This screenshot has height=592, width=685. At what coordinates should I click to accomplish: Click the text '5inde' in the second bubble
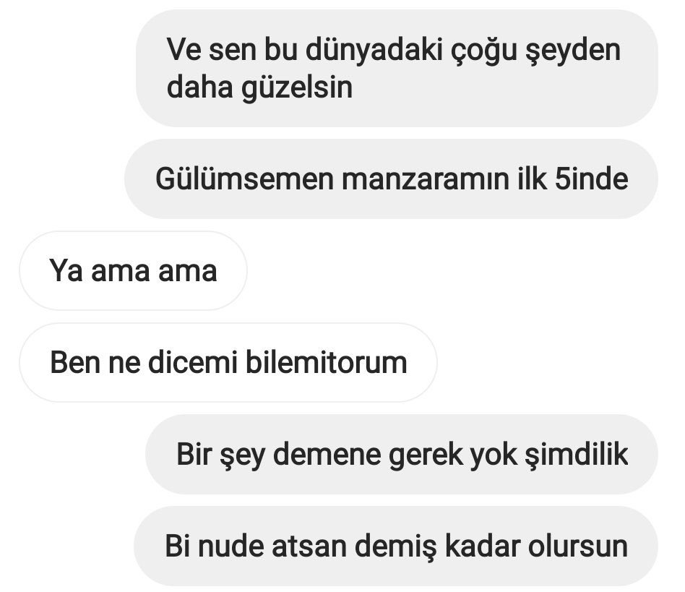[592, 179]
